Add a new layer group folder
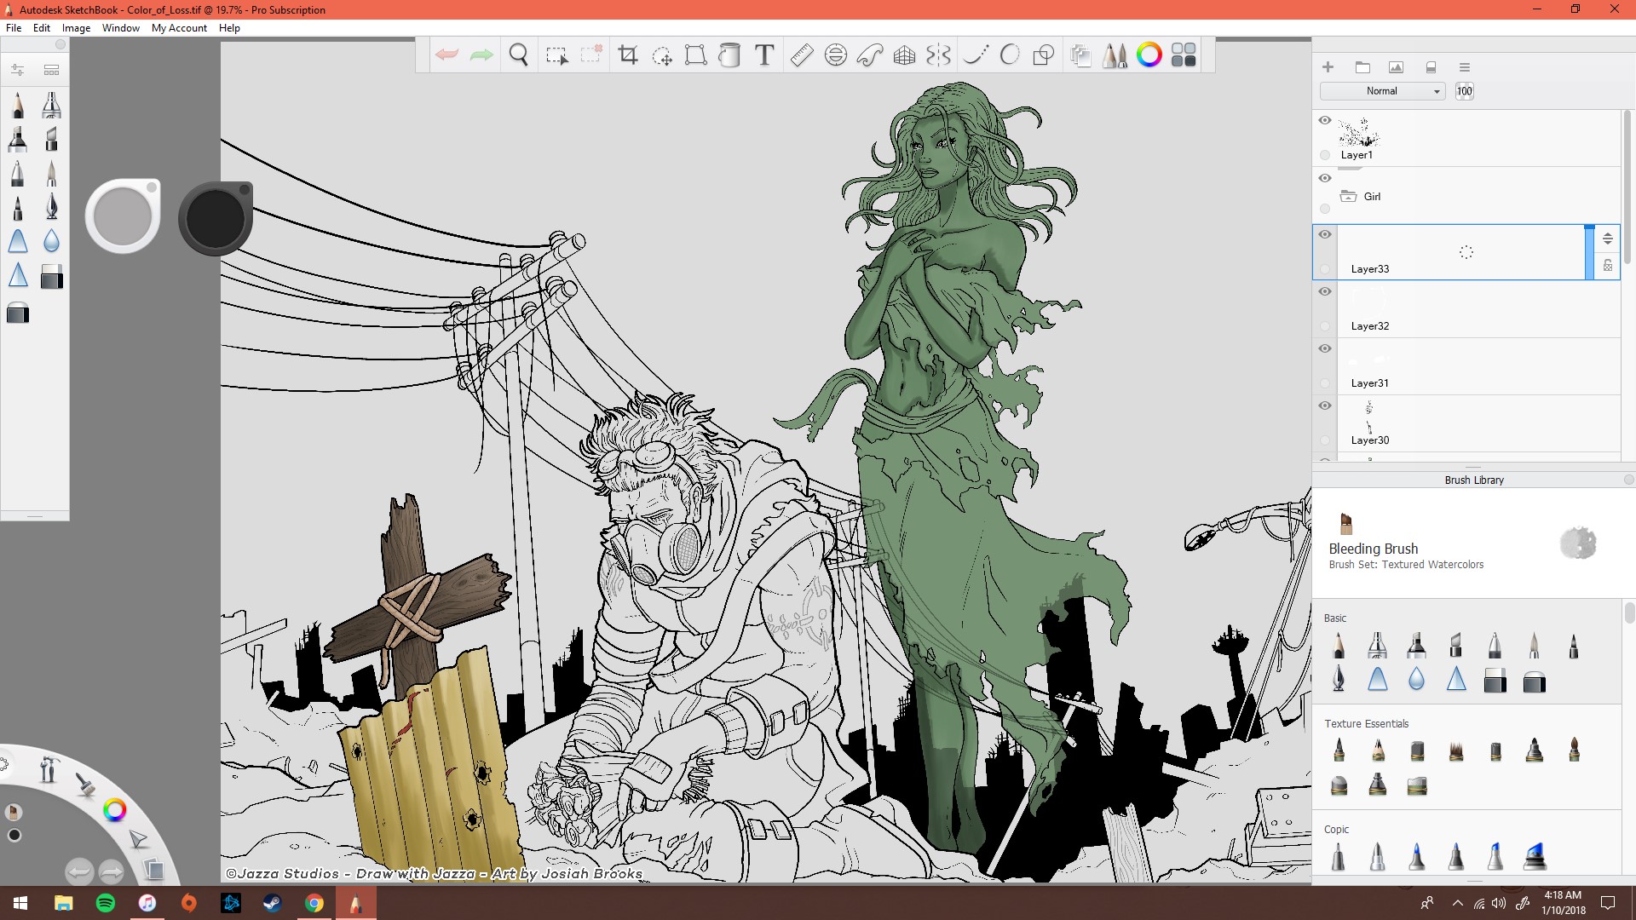The image size is (1636, 920). pyautogui.click(x=1362, y=67)
